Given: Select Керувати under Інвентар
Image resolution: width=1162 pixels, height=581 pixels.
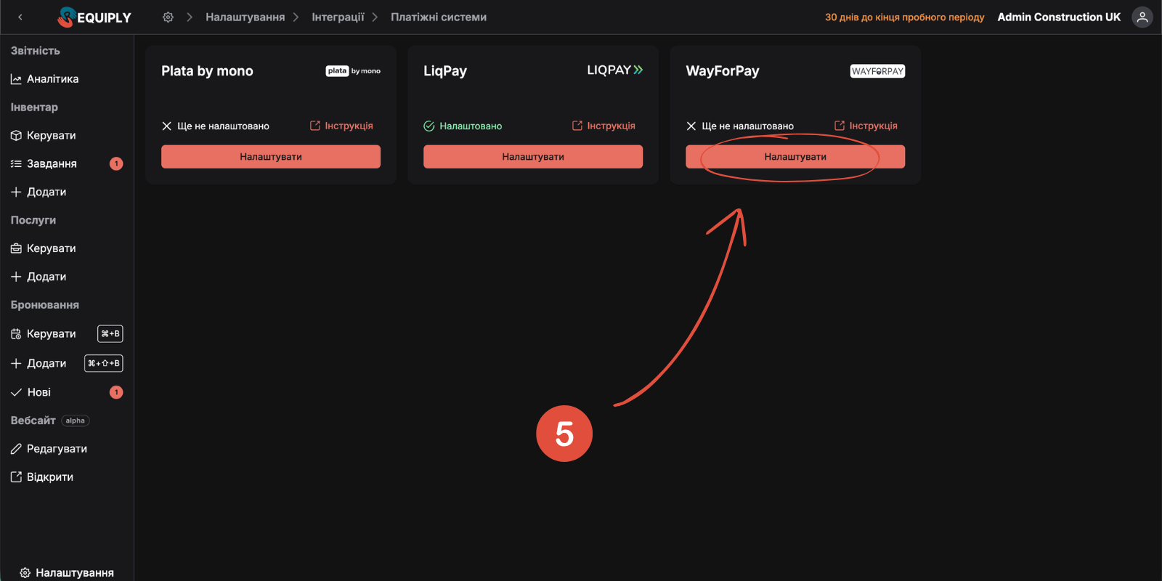Looking at the screenshot, I should click(x=51, y=136).
